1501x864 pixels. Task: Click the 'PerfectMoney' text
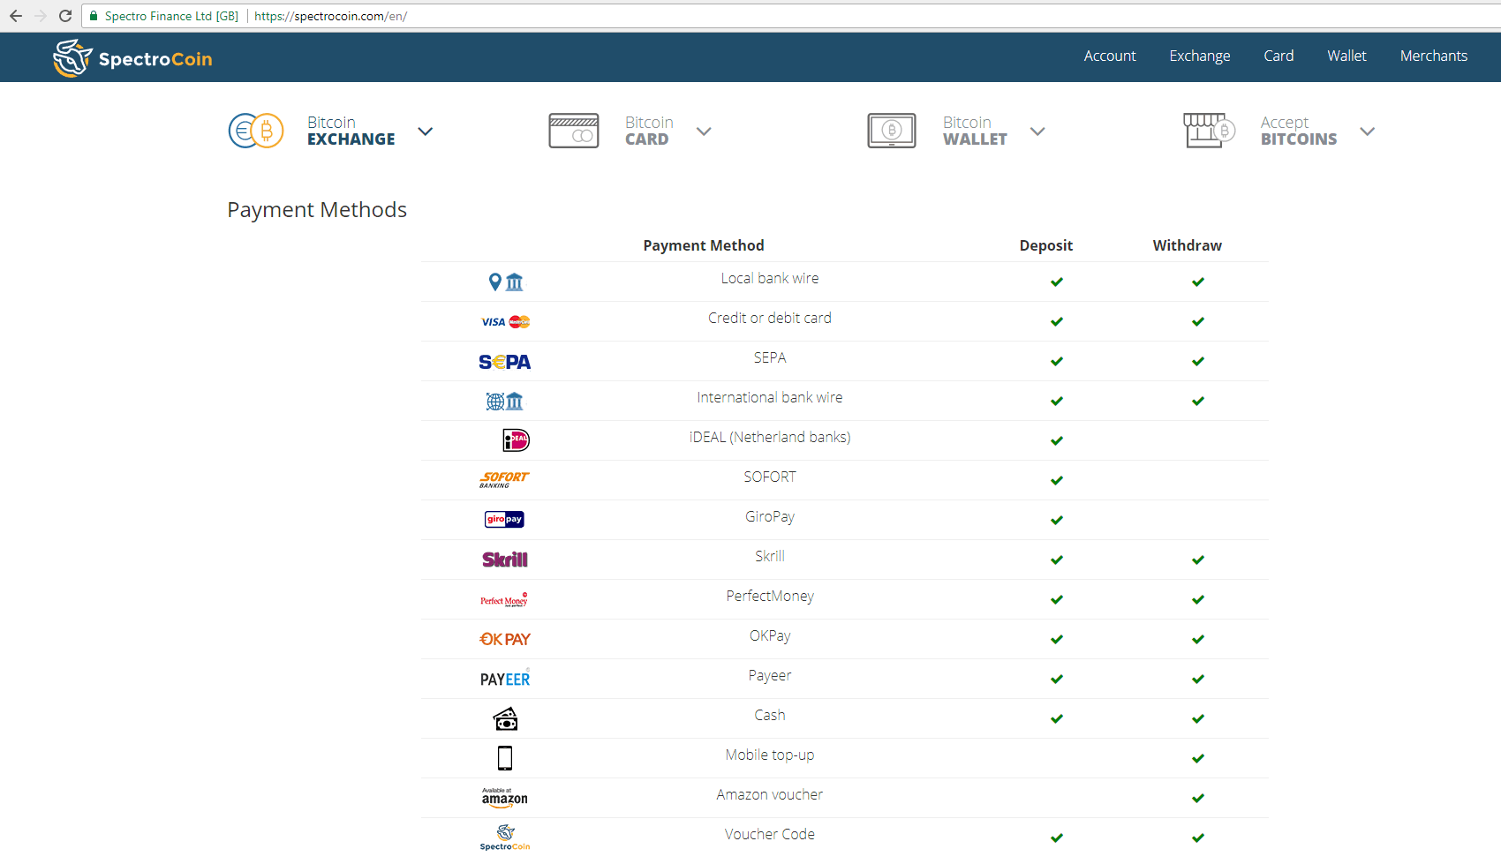point(770,596)
